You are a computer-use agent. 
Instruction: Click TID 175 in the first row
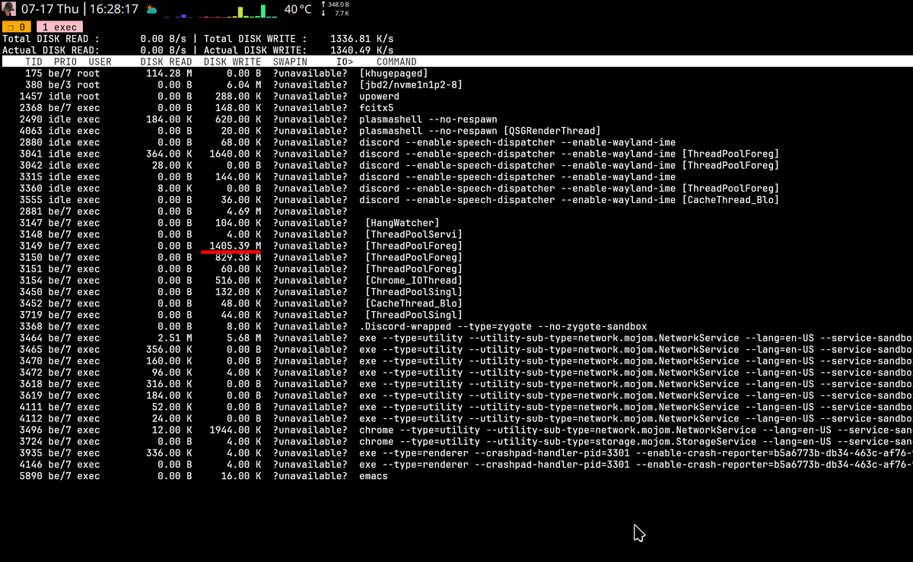(33, 74)
